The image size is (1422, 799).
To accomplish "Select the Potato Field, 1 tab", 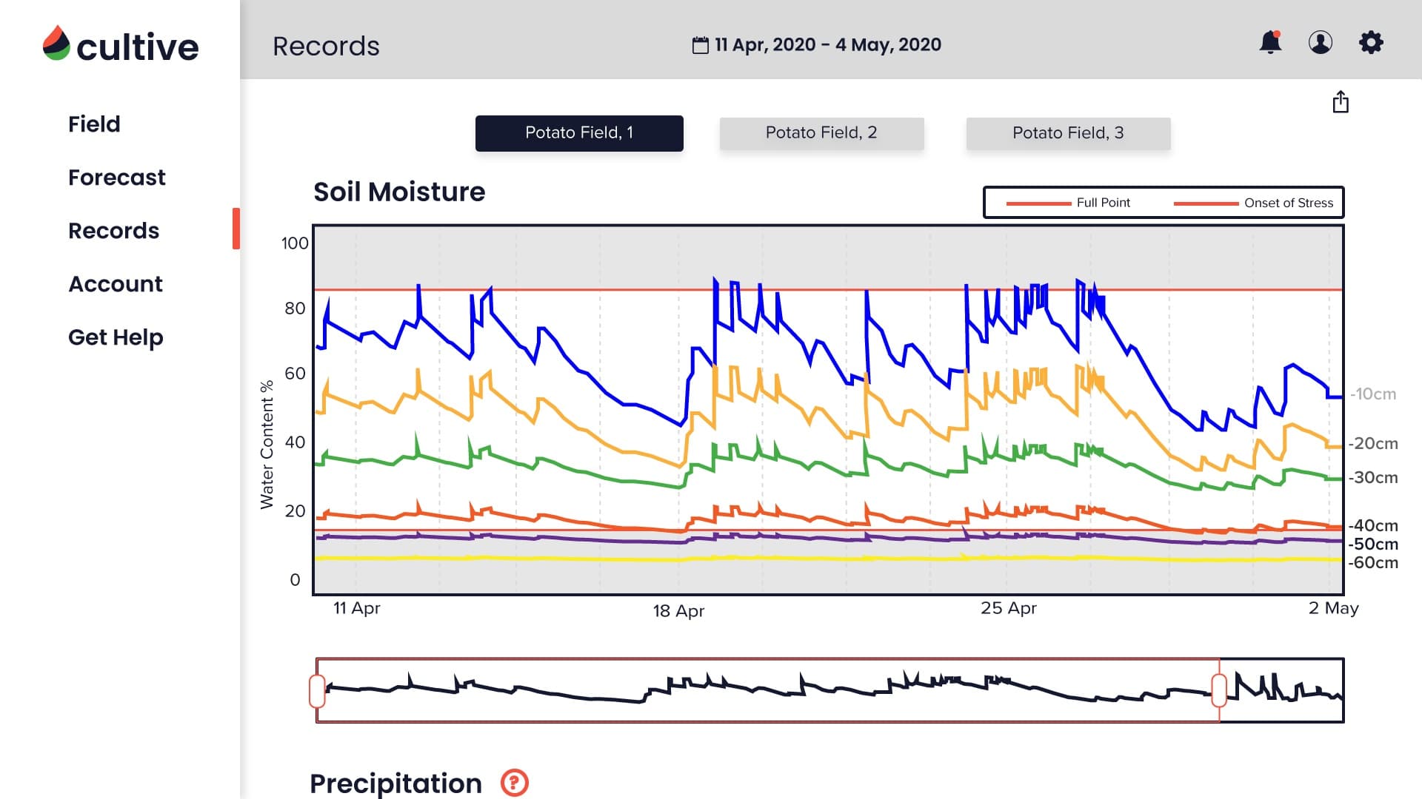I will click(x=579, y=133).
